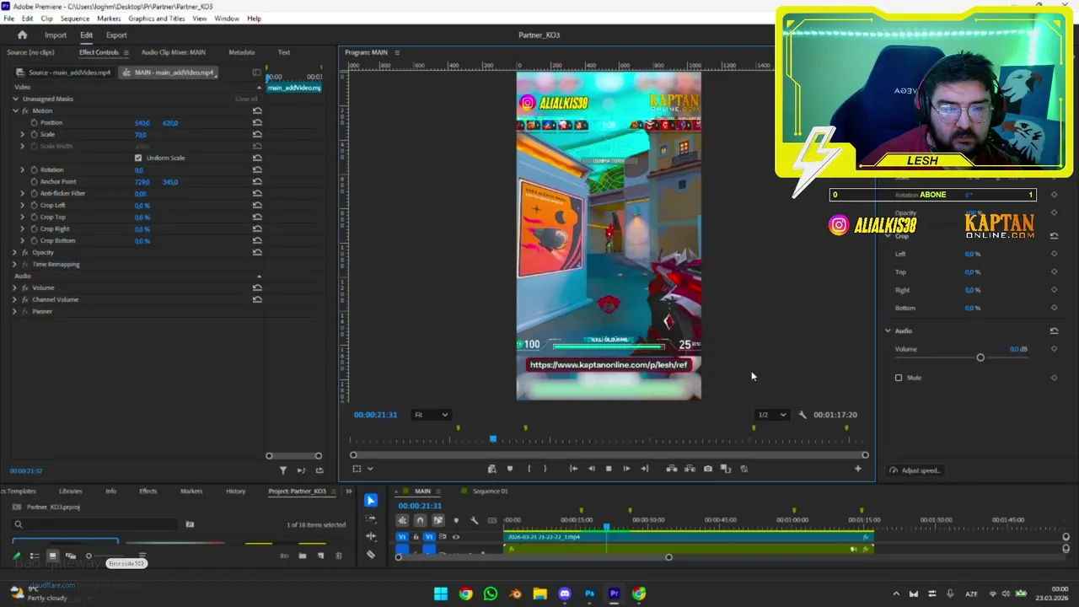
Task: Toggle animation stopwatch for Anchor Point
Action: (35, 182)
